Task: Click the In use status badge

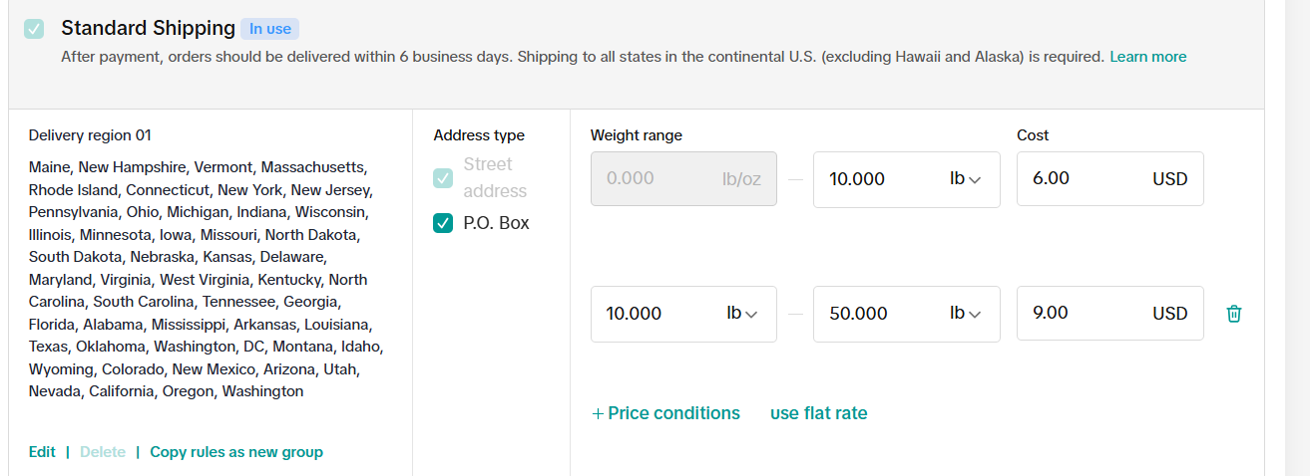Action: point(269,29)
